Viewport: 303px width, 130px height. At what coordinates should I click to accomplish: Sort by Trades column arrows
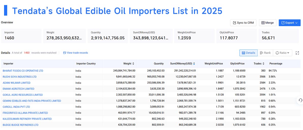(x=263, y=63)
